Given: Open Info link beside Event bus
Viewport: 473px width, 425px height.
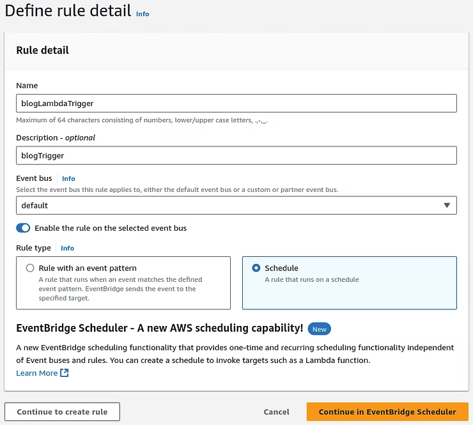Looking at the screenshot, I should [x=68, y=178].
